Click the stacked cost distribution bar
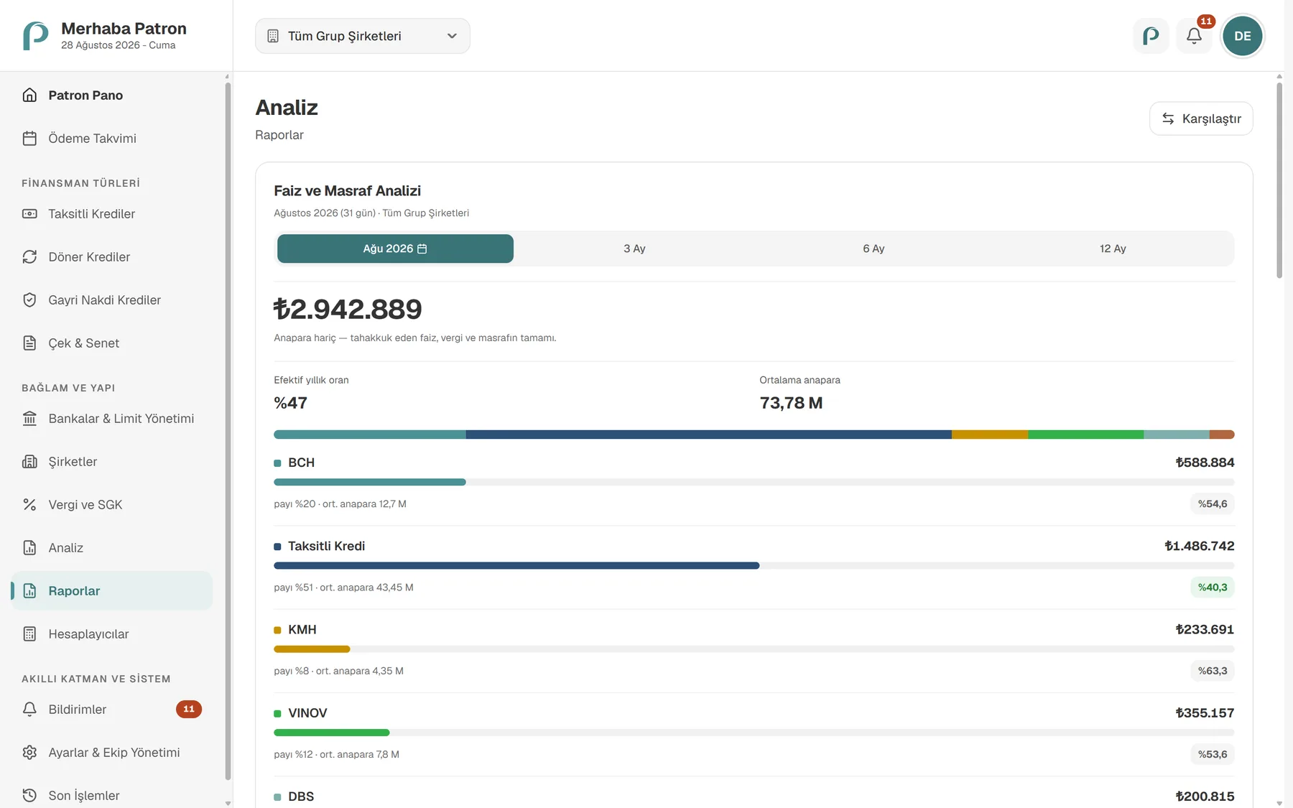 click(754, 435)
